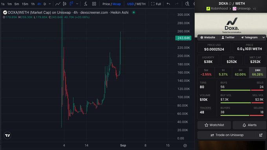Click the redo arrow icon
This screenshot has height=150, width=267.
pos(177,4)
